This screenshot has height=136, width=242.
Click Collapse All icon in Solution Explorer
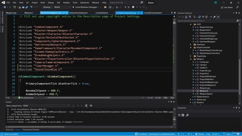[x=203, y=17]
